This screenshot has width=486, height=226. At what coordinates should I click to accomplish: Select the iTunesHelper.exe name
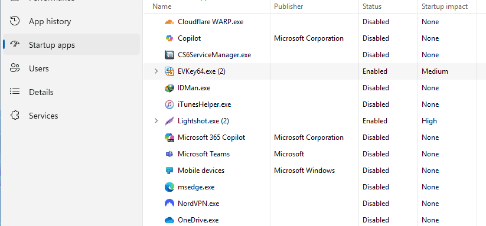tap(204, 104)
